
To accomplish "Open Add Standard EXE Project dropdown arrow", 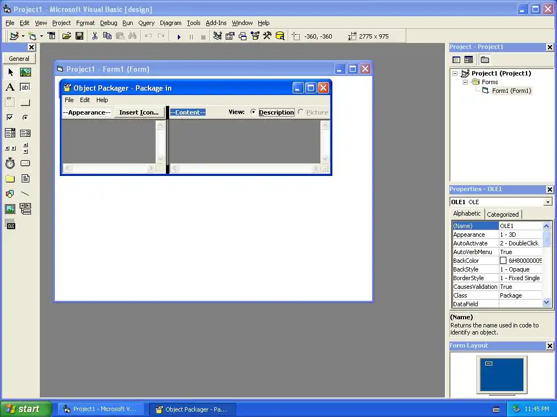I will tap(23, 36).
